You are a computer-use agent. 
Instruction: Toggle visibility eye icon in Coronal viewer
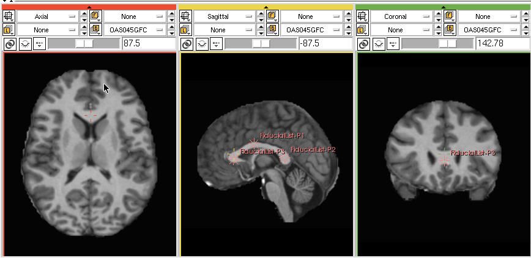click(x=381, y=44)
